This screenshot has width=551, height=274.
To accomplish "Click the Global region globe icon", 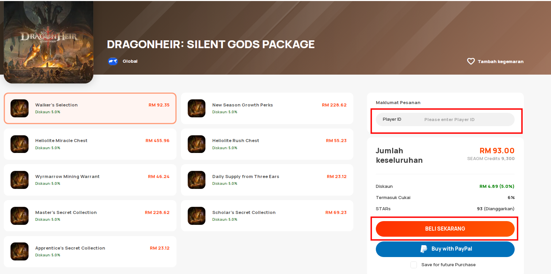I will tap(113, 61).
